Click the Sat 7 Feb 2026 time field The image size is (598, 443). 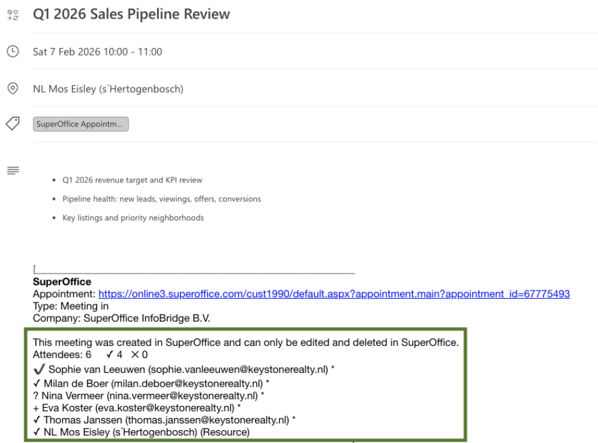98,52
